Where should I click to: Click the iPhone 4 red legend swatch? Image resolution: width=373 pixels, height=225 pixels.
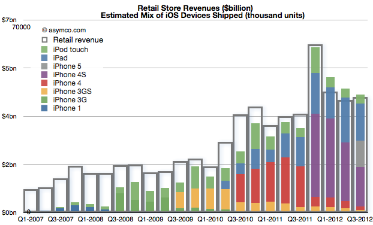tap(44, 83)
